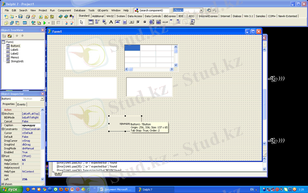The image size is (308, 193).
Task: Select StringGrid1 in Object TreeView
Action: pos(17,61)
